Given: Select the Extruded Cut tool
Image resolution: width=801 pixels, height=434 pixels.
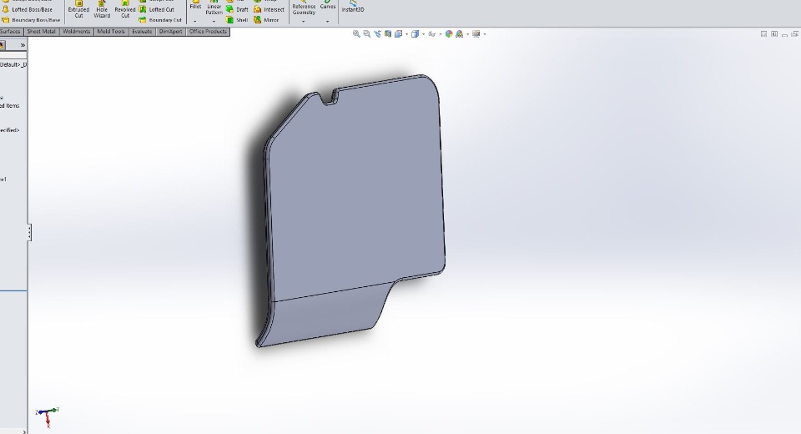Looking at the screenshot, I should pos(78,9).
